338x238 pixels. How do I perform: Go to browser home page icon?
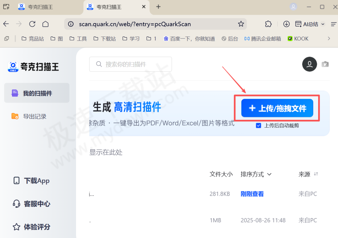click(45, 24)
